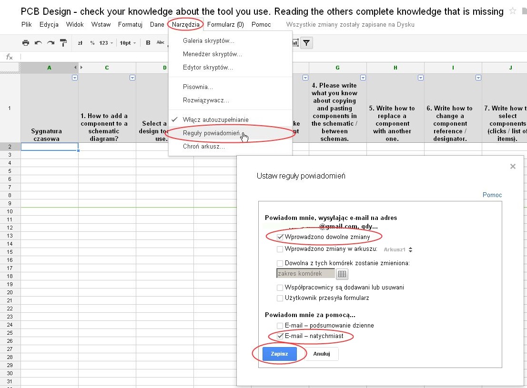Click the Insert chart icon
Viewport: 527px width, 388px height.
click(295, 43)
